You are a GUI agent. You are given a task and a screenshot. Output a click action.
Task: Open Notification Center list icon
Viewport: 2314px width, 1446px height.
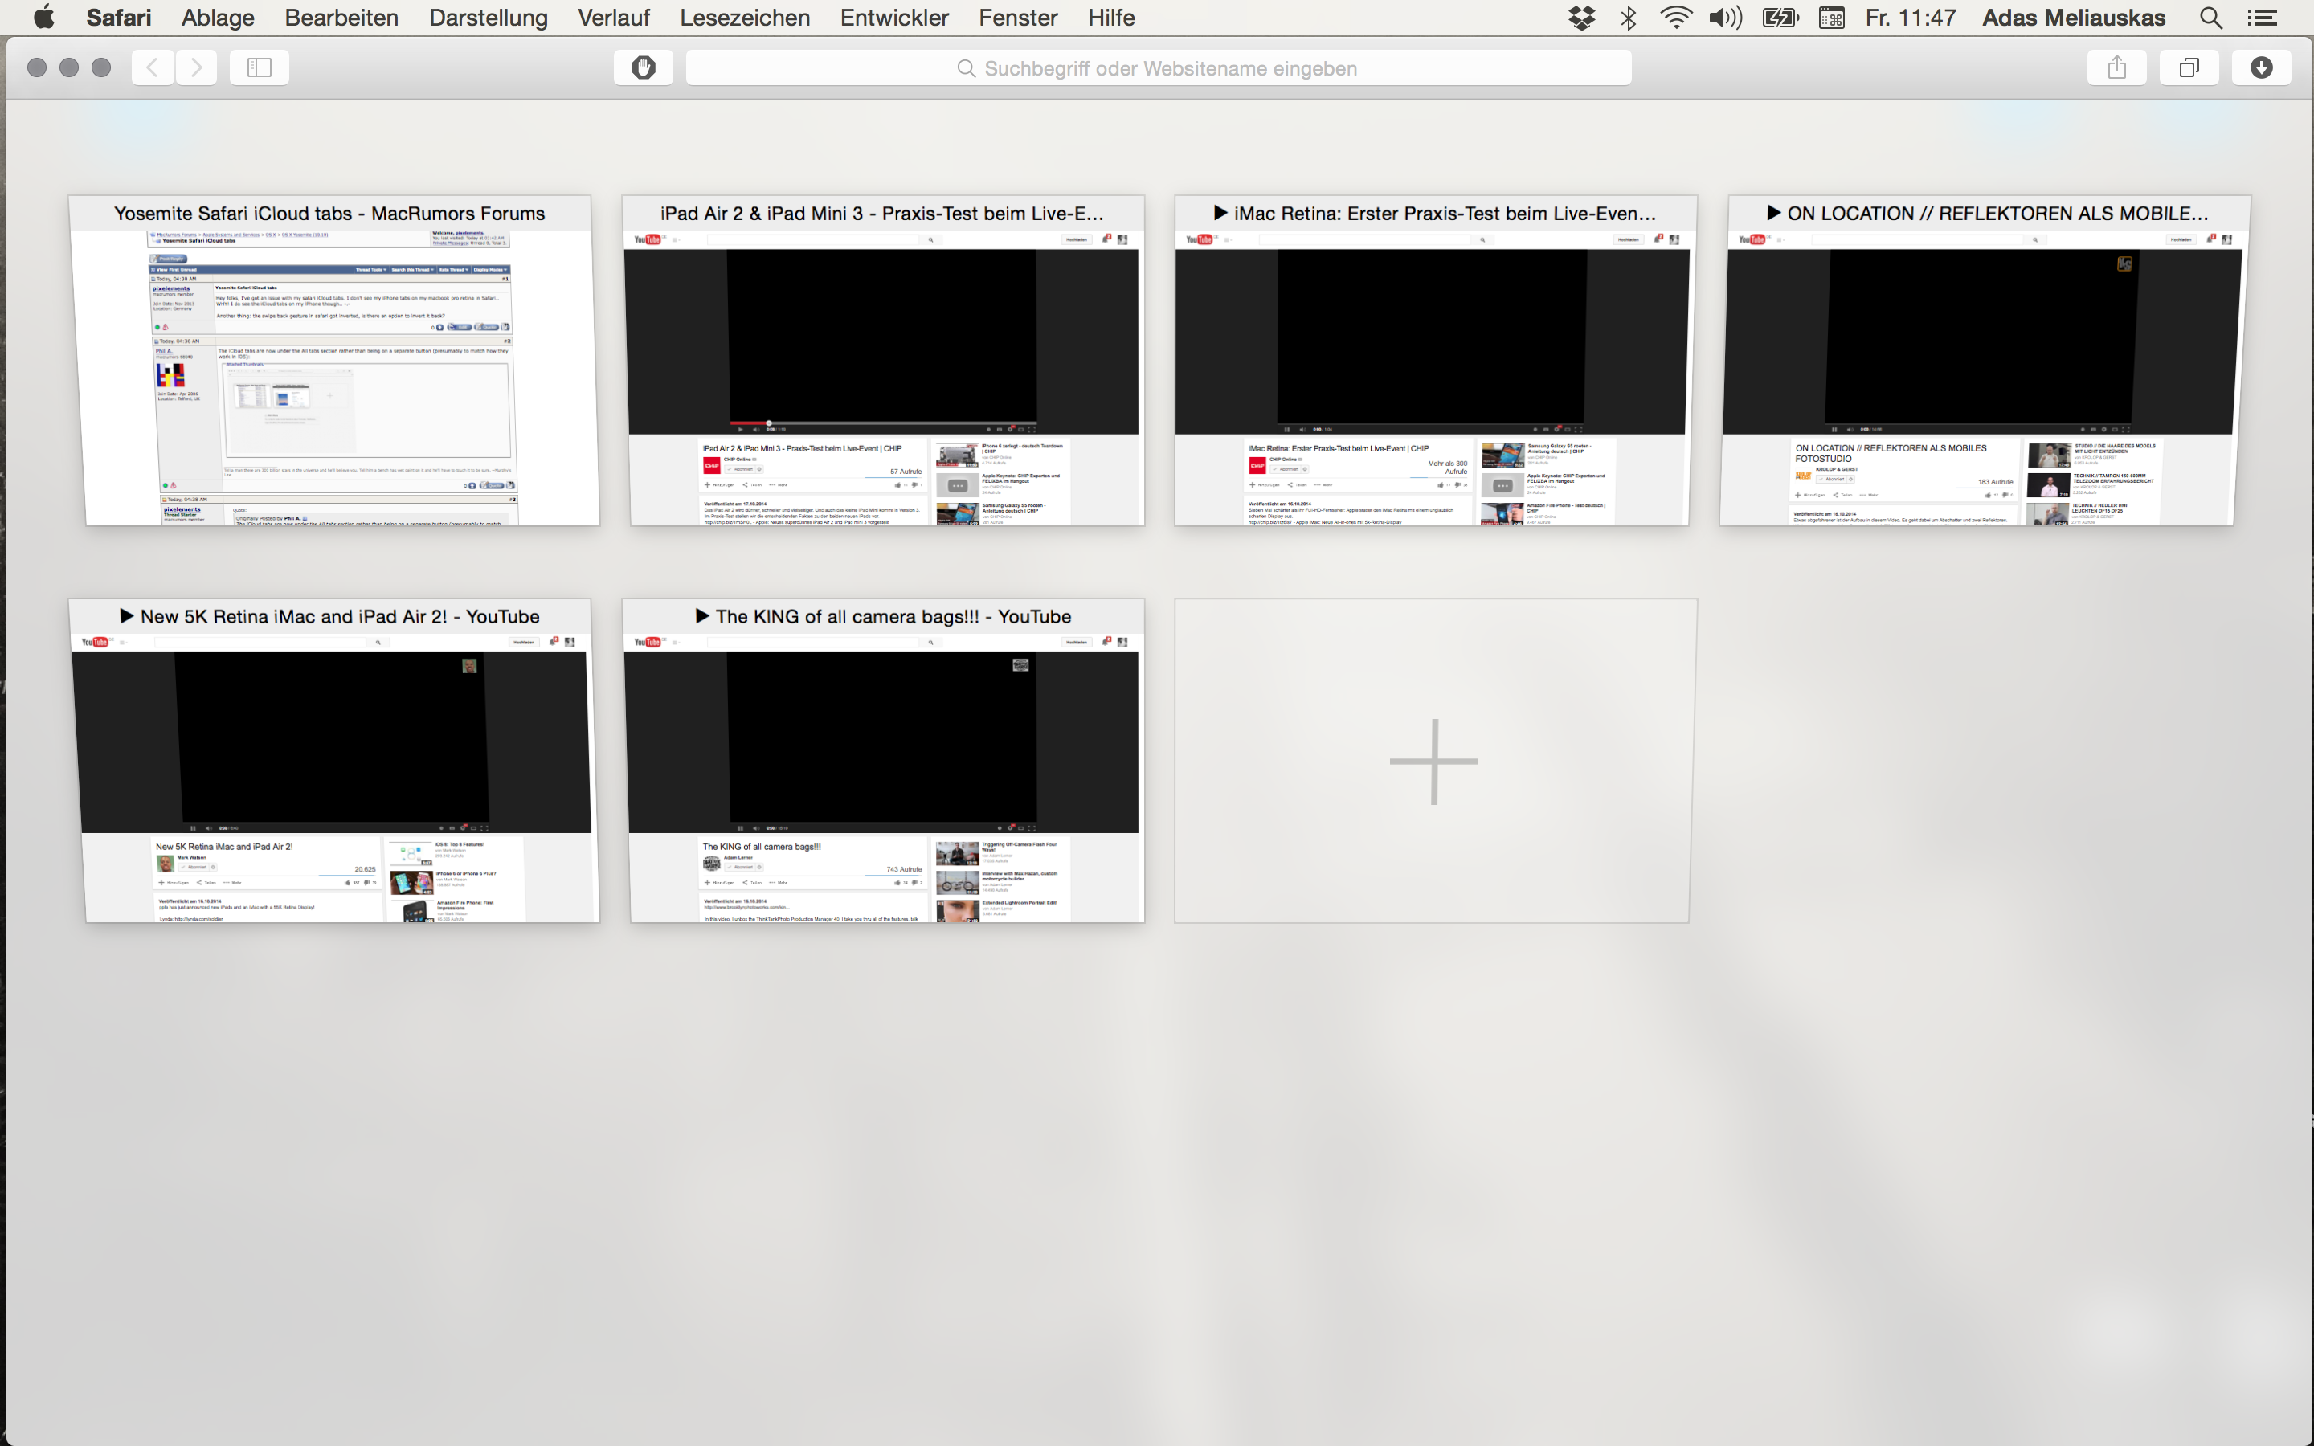2262,18
